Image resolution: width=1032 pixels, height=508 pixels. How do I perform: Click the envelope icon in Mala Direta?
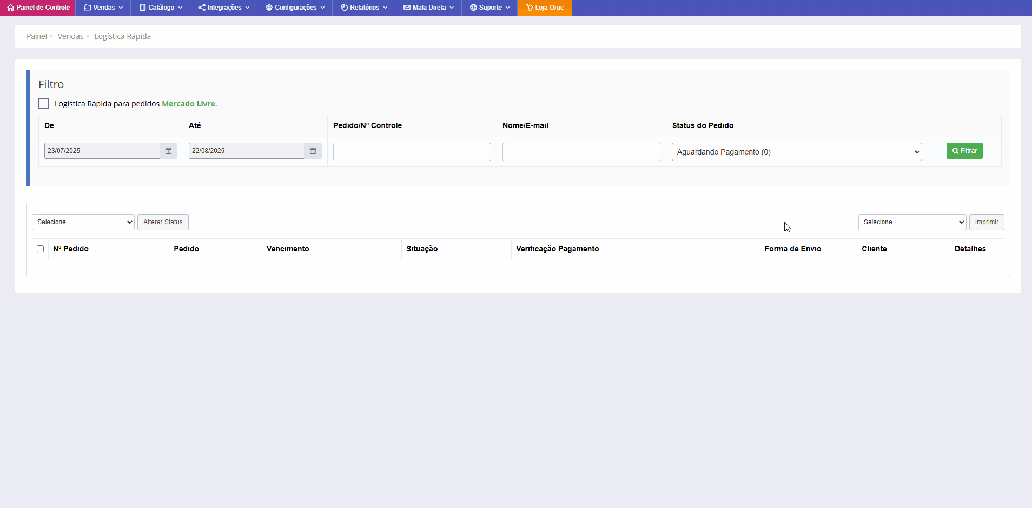pyautogui.click(x=407, y=8)
